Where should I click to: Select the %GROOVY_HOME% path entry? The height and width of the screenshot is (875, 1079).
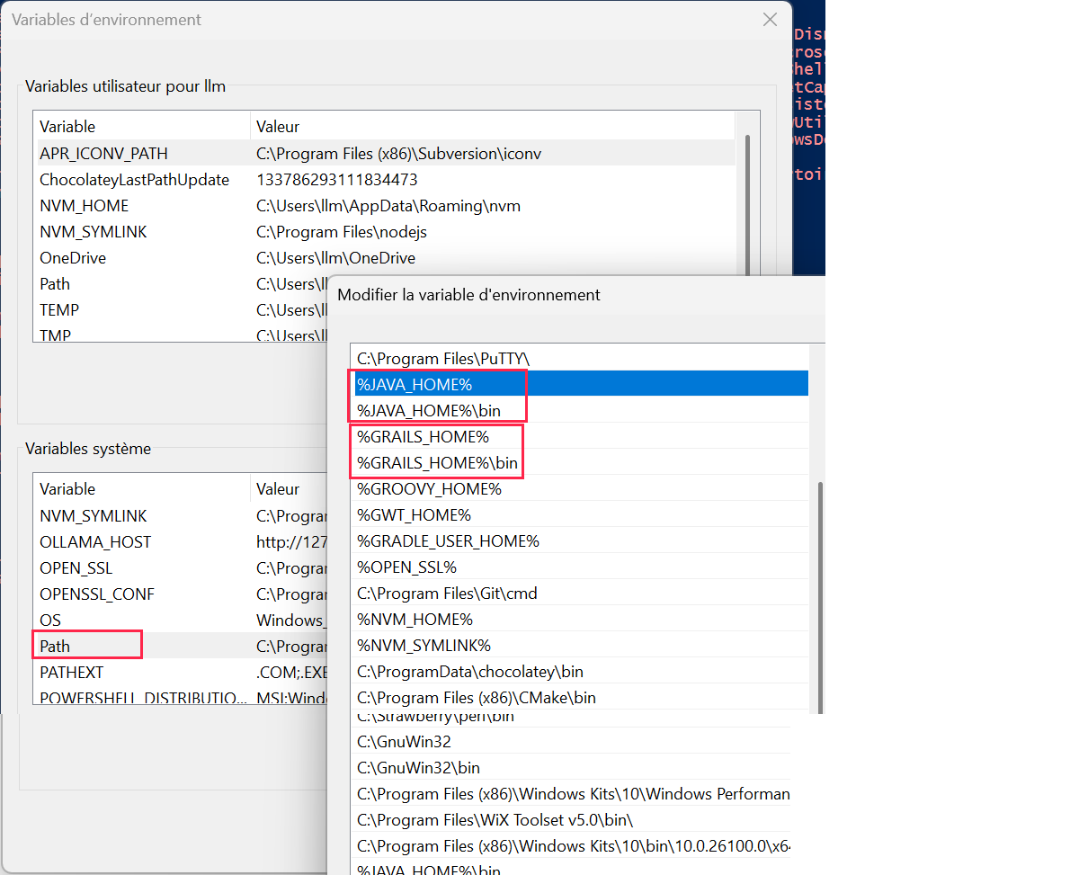(x=429, y=489)
